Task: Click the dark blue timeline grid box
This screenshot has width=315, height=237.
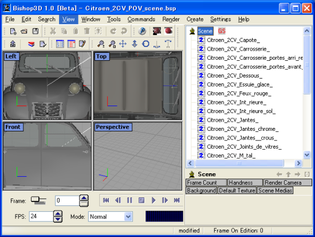Action: [164, 216]
